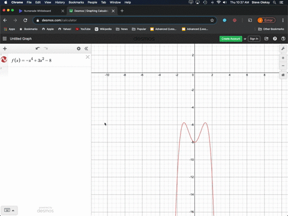Screen dimensions: 288x216
Task: Click the cast media icon
Action: coord(250,20)
